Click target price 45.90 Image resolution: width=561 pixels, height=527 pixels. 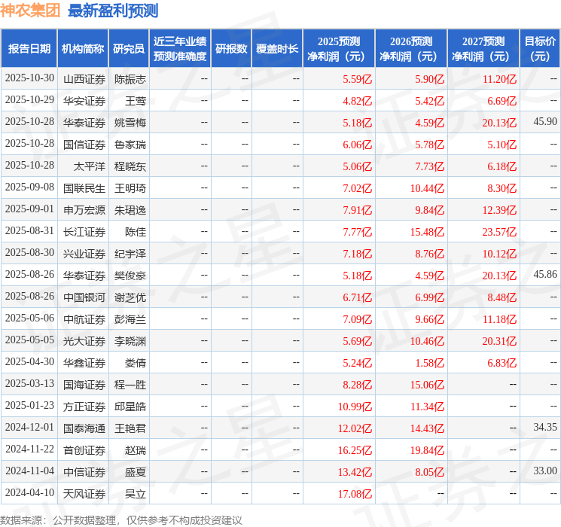(x=544, y=122)
